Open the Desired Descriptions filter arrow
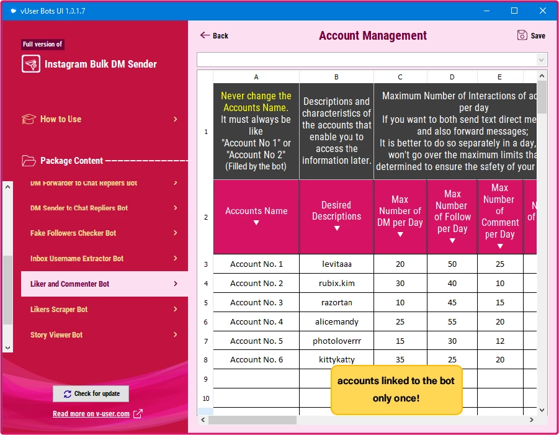Viewport: 559px width, 435px height. (337, 228)
